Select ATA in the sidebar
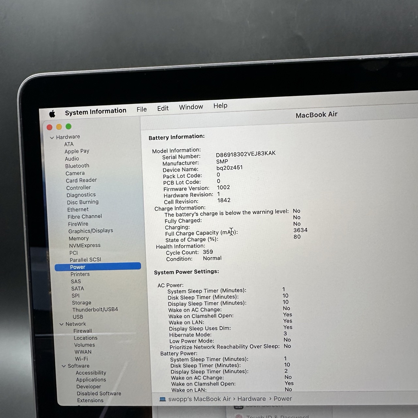This screenshot has width=418, height=418. pyautogui.click(x=69, y=144)
